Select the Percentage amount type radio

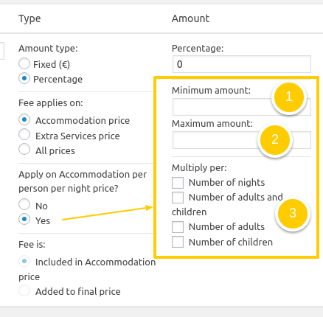[24, 78]
